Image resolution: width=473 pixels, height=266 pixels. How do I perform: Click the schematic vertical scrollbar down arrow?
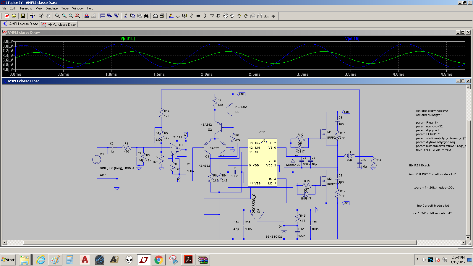(468, 238)
